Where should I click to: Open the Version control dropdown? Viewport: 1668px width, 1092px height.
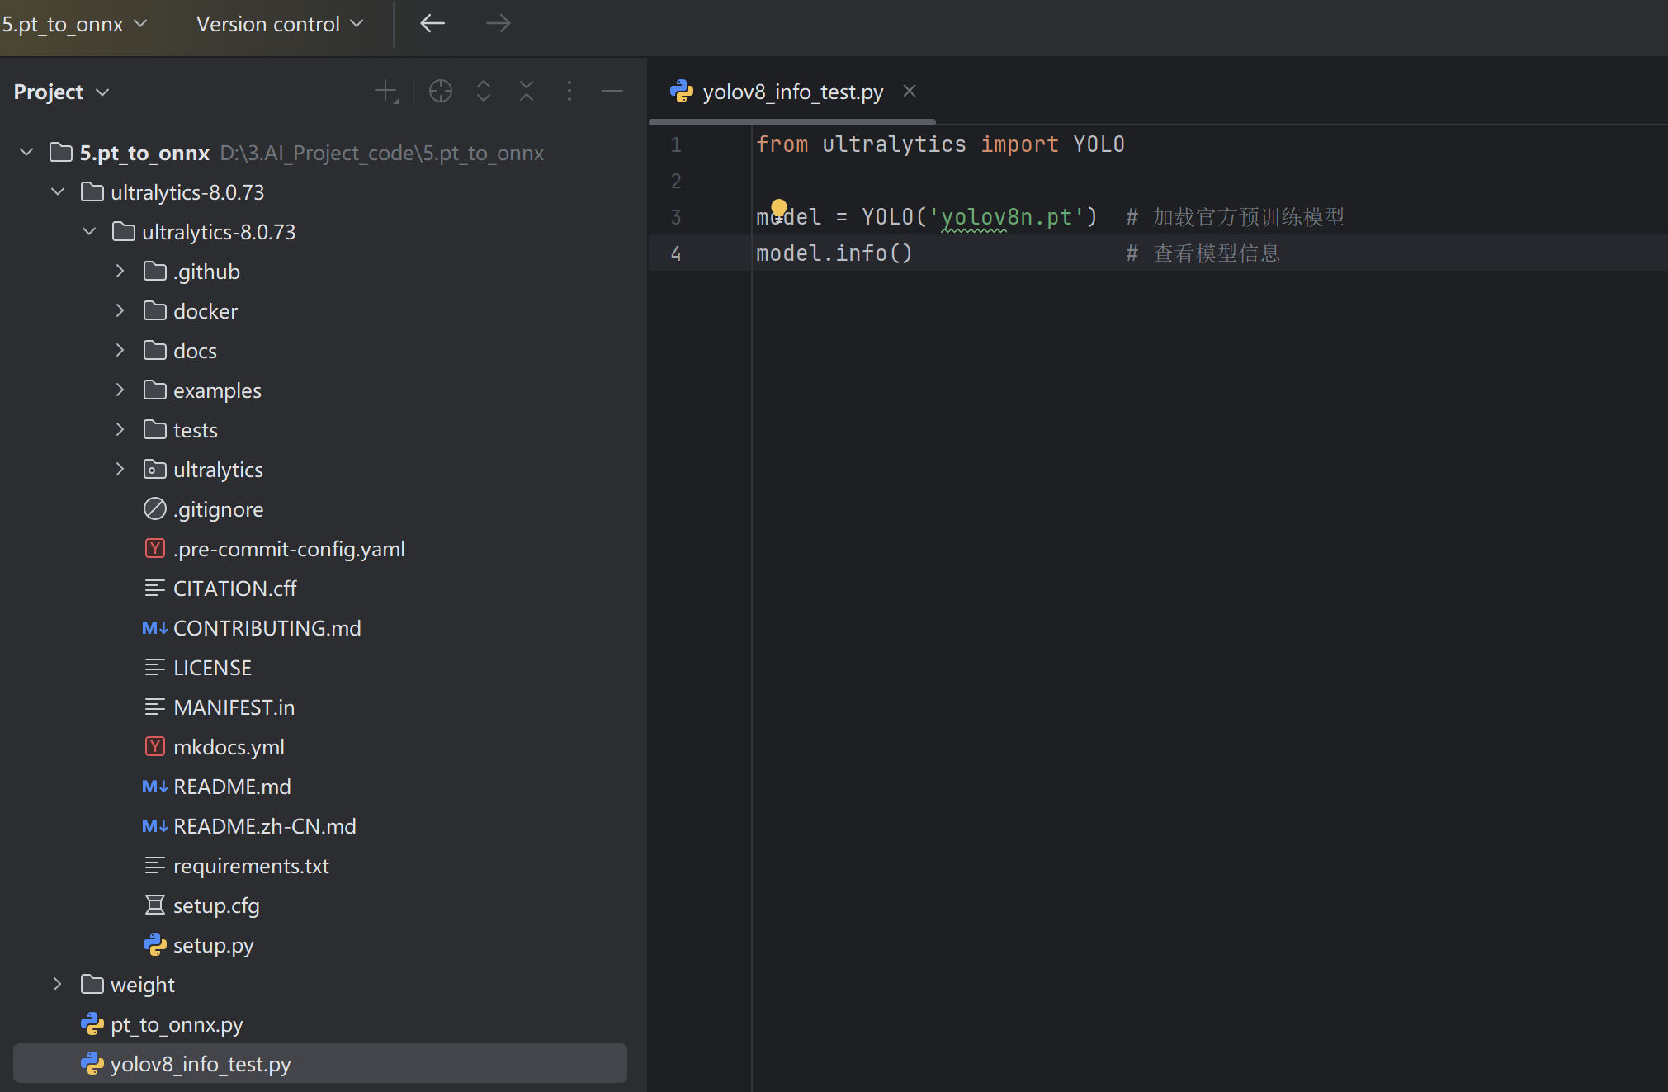(x=280, y=24)
